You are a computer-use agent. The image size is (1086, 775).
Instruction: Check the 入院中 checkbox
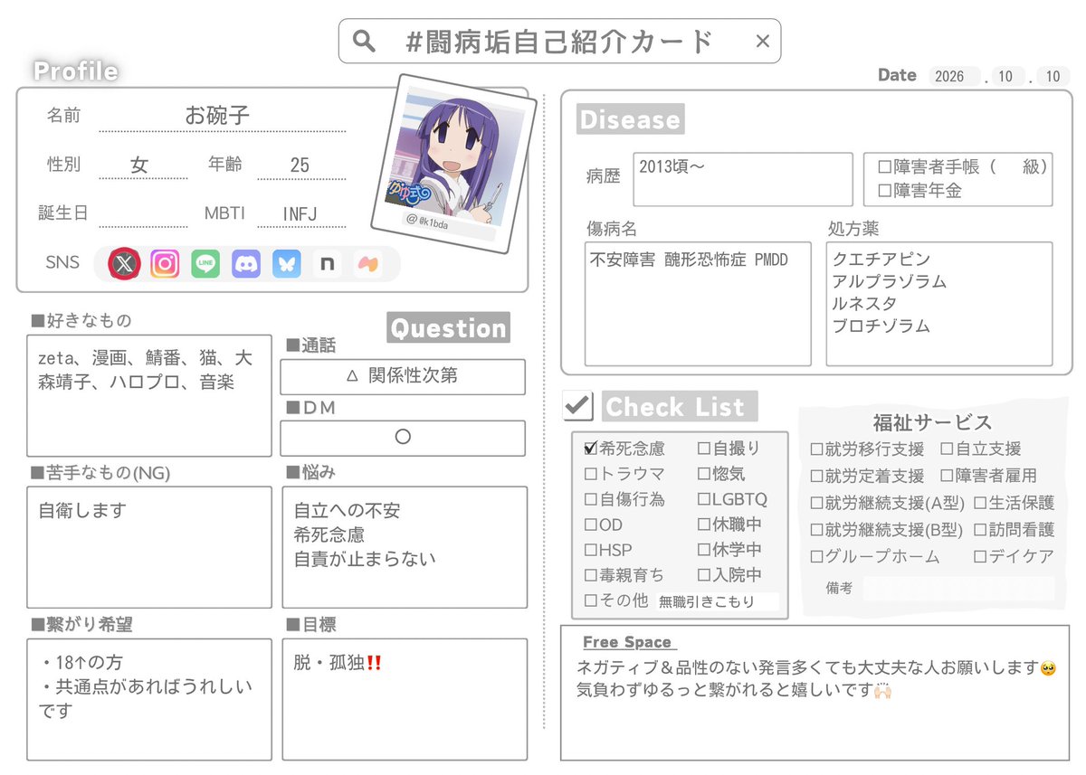[704, 574]
